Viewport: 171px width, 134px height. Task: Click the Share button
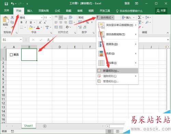point(161,11)
